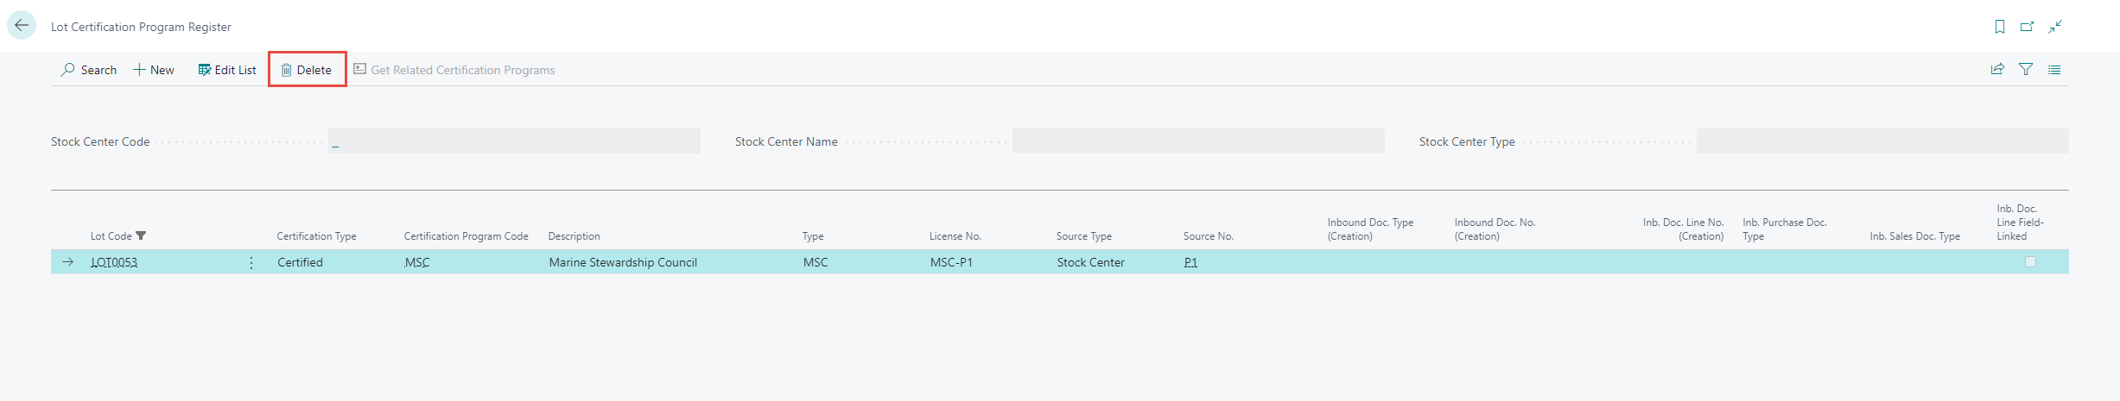This screenshot has width=2120, height=401.
Task: Click Get Related Certification Programs
Action: (454, 70)
